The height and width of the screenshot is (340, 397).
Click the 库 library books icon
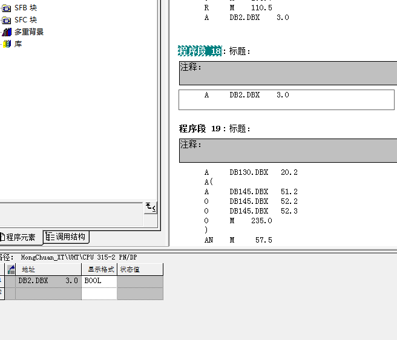[7, 44]
